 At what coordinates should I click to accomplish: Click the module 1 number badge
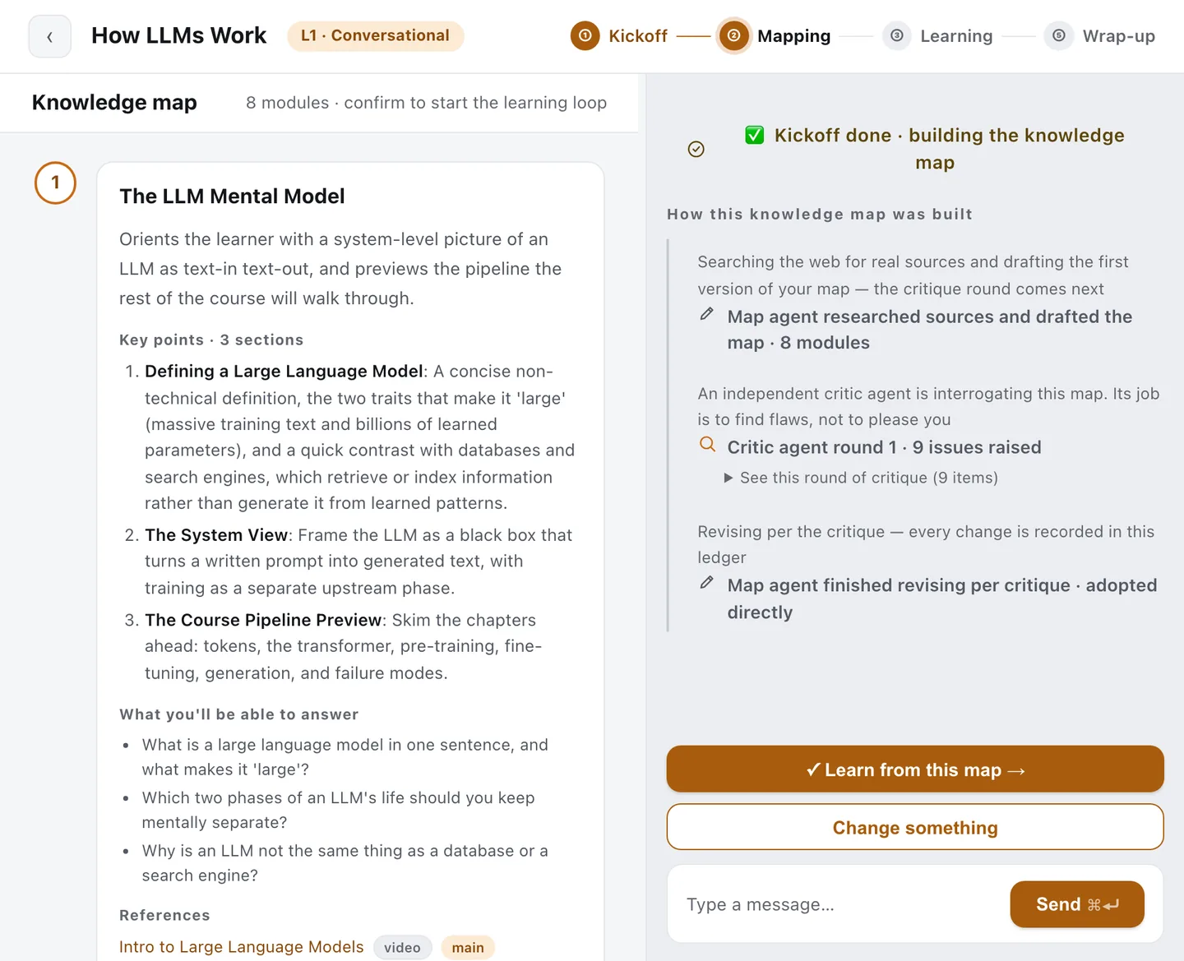(x=55, y=182)
